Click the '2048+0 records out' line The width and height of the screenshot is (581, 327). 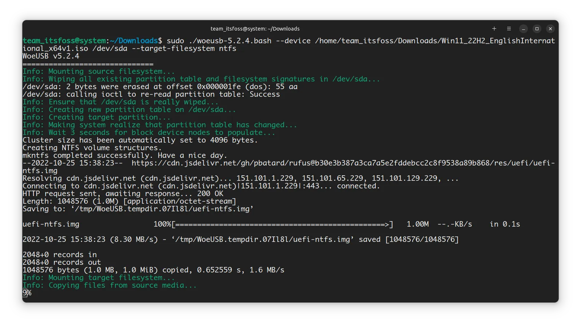pos(62,263)
